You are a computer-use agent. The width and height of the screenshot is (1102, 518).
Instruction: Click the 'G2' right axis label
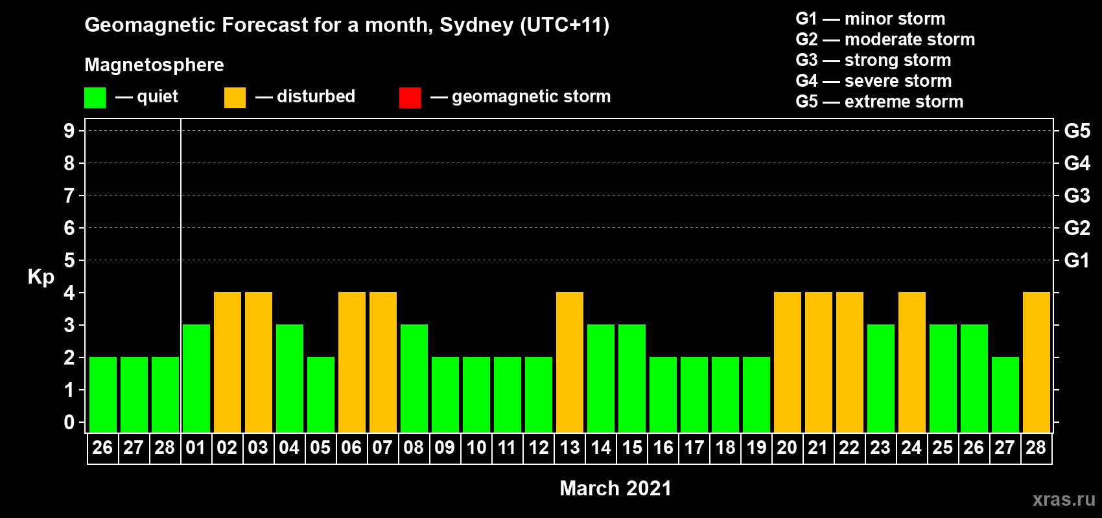point(1077,228)
